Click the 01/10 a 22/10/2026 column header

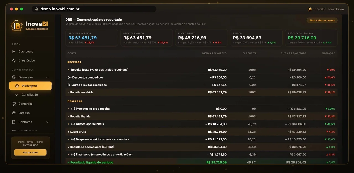[214, 53]
